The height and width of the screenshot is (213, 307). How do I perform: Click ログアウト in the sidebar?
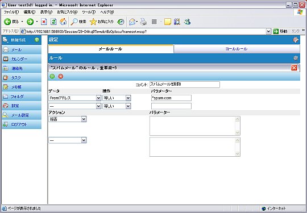[x=22, y=124]
